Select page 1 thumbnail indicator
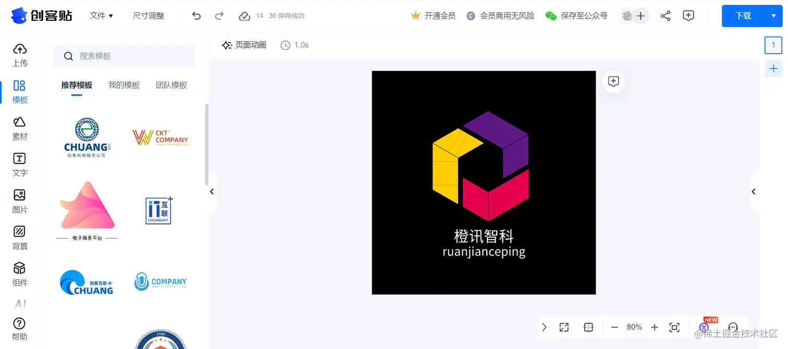The image size is (788, 349). pos(773,45)
